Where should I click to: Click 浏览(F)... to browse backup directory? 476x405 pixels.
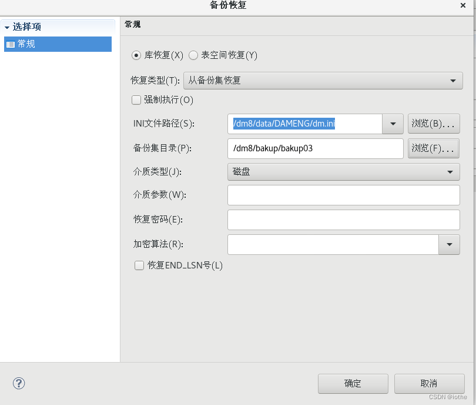tap(434, 148)
